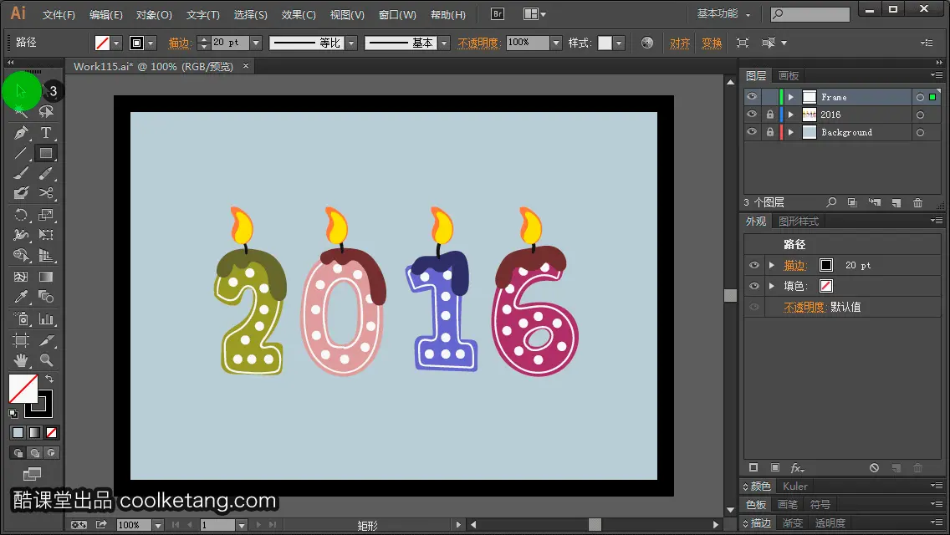Expand stroke attributes in Appearance panel
This screenshot has width=950, height=535.
click(x=771, y=265)
